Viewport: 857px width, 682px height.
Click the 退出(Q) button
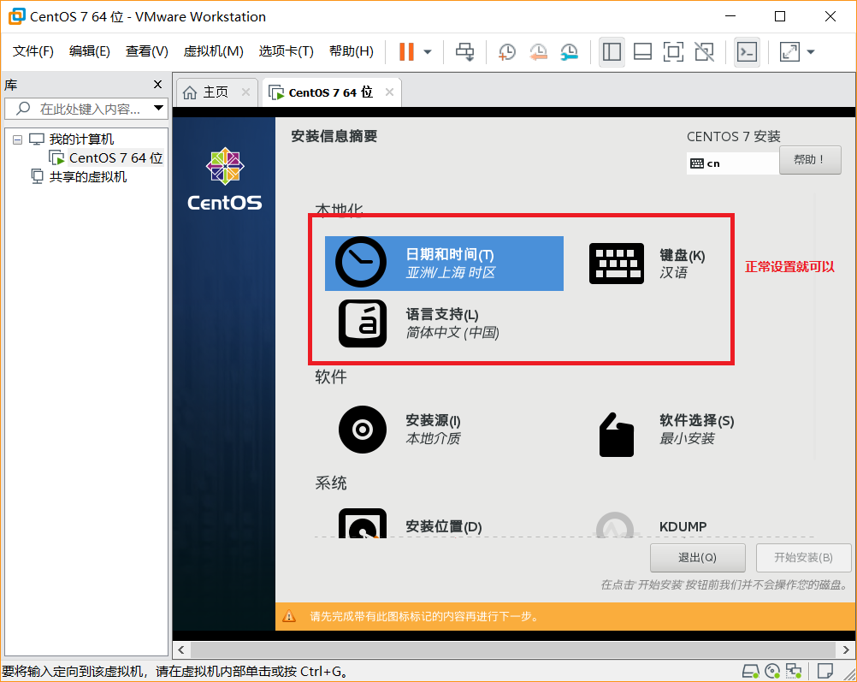click(x=697, y=557)
